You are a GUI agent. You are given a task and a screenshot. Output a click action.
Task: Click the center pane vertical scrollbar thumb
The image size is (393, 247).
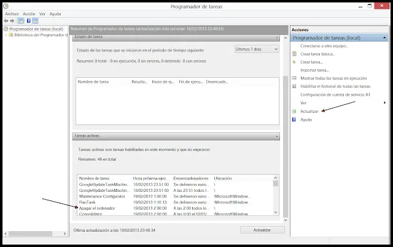point(286,146)
